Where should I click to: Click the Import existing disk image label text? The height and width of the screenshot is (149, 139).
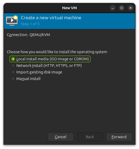pos(39,72)
